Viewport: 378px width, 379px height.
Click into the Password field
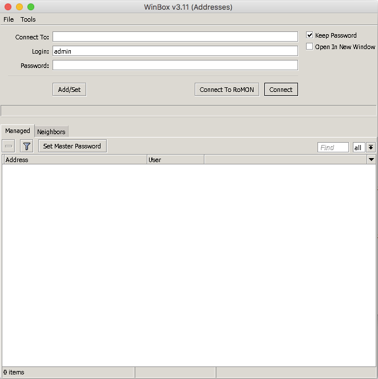click(175, 65)
